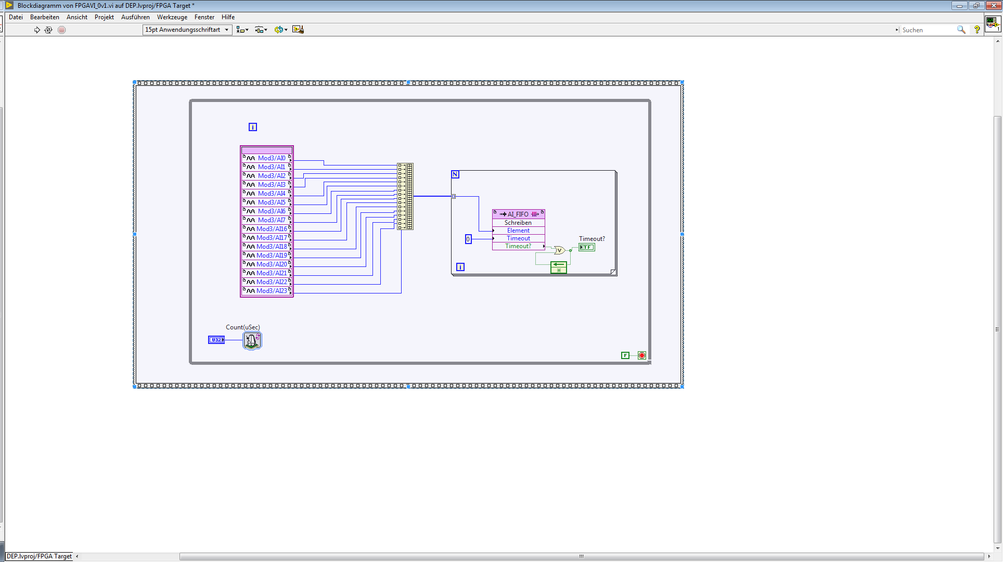
Task: Click the context help question mark
Action: (x=976, y=30)
